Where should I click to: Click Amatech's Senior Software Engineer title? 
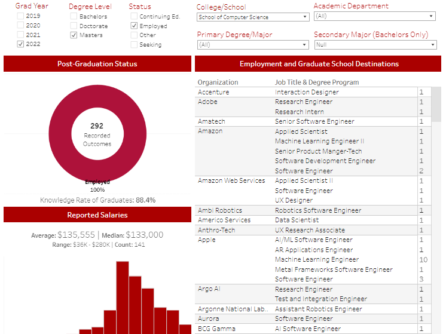[x=314, y=121]
